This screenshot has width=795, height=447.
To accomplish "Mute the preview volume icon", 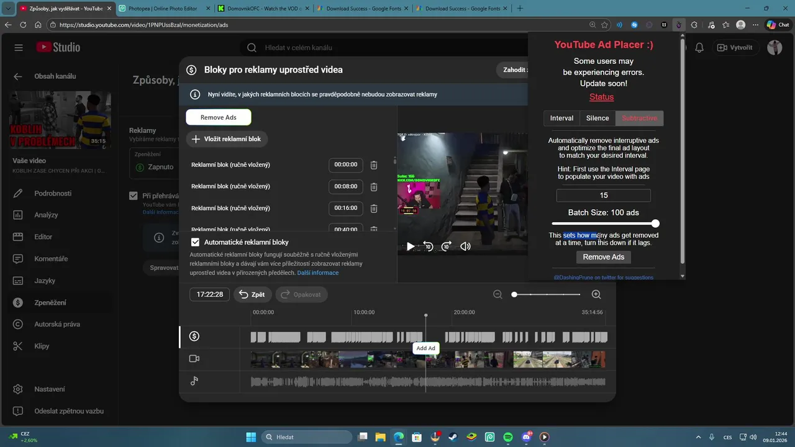I will coord(465,246).
